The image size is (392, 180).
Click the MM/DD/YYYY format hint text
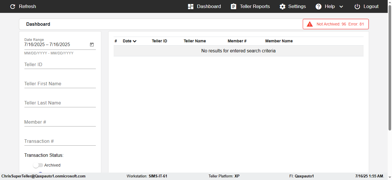click(x=49, y=53)
